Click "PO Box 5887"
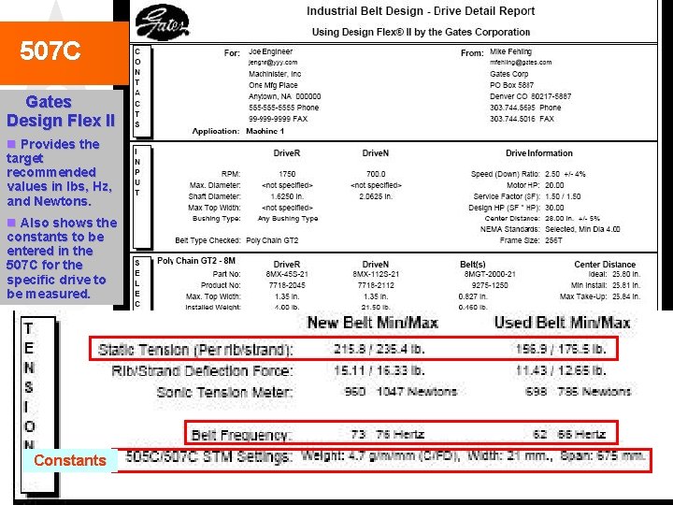Screen dimensions: 673x505 pyautogui.click(x=511, y=85)
